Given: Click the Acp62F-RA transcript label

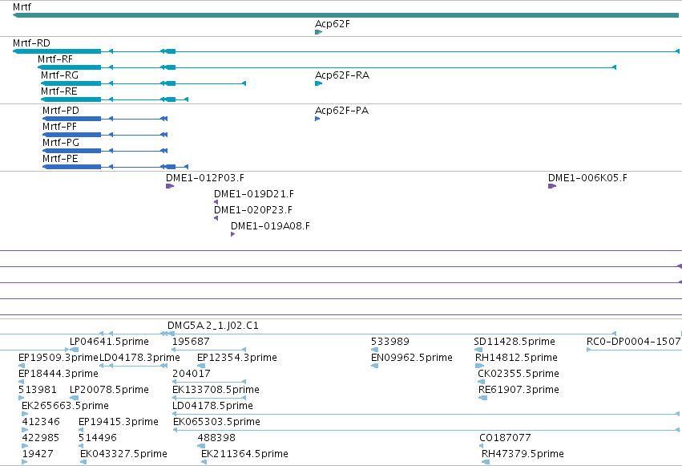Looking at the screenshot, I should click(x=342, y=75).
